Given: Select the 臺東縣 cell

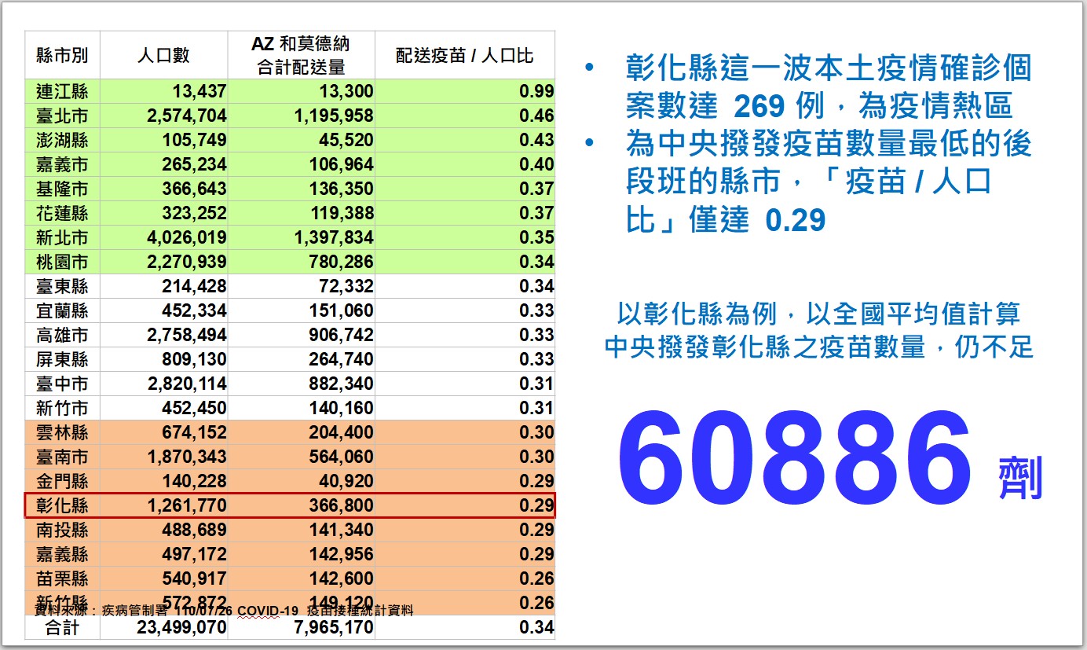Looking at the screenshot, I should point(62,286).
